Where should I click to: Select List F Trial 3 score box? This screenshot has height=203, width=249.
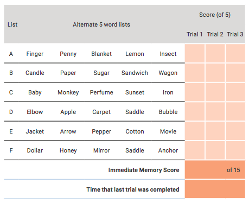tap(235, 150)
